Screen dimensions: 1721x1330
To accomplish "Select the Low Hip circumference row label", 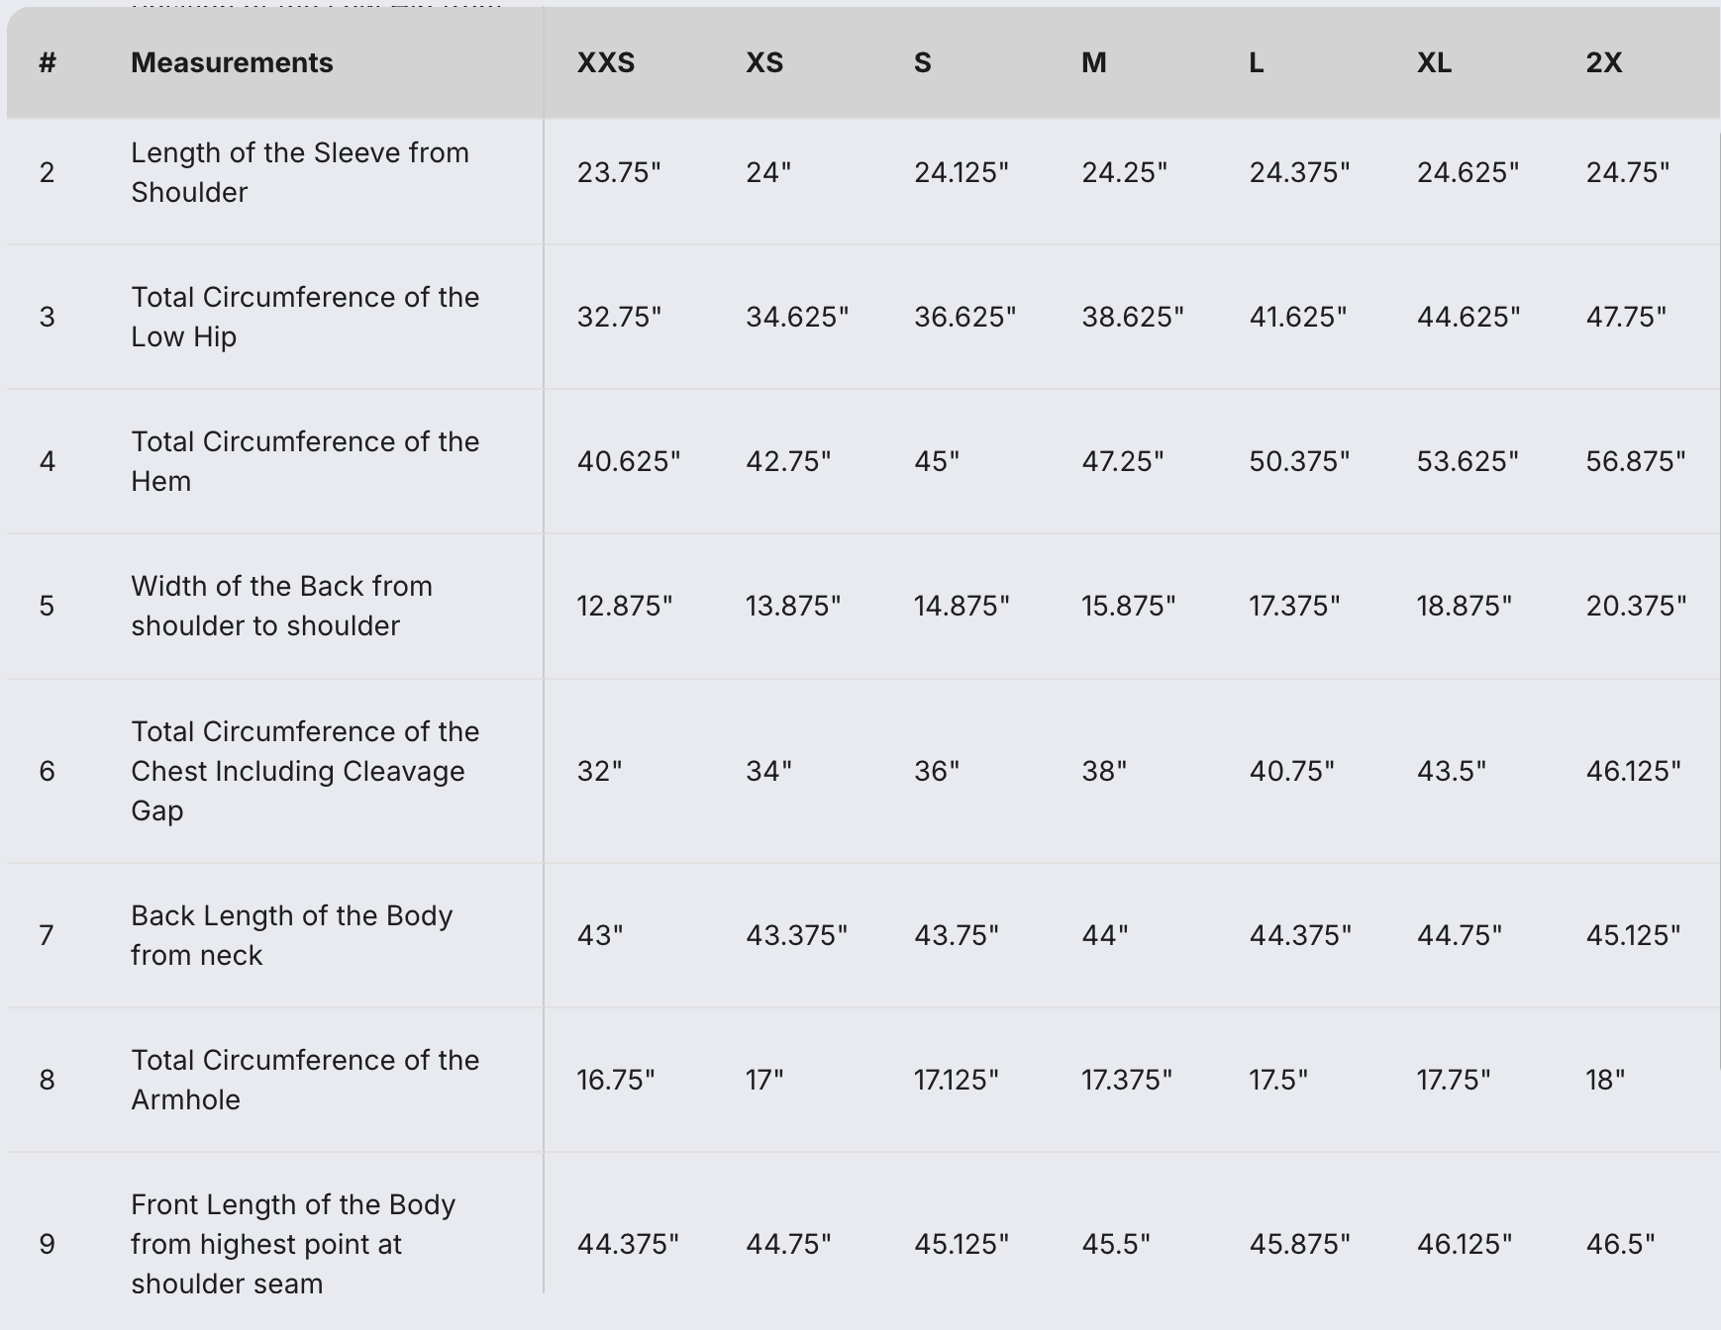I will coord(304,317).
